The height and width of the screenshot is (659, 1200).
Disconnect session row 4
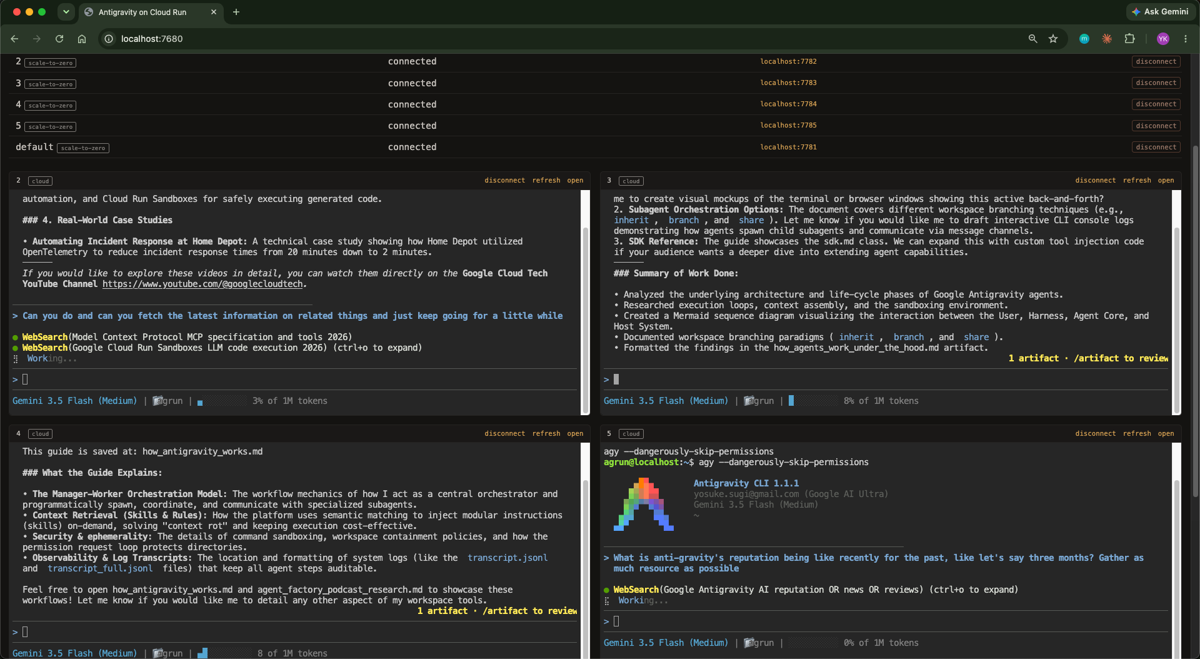[1156, 104]
